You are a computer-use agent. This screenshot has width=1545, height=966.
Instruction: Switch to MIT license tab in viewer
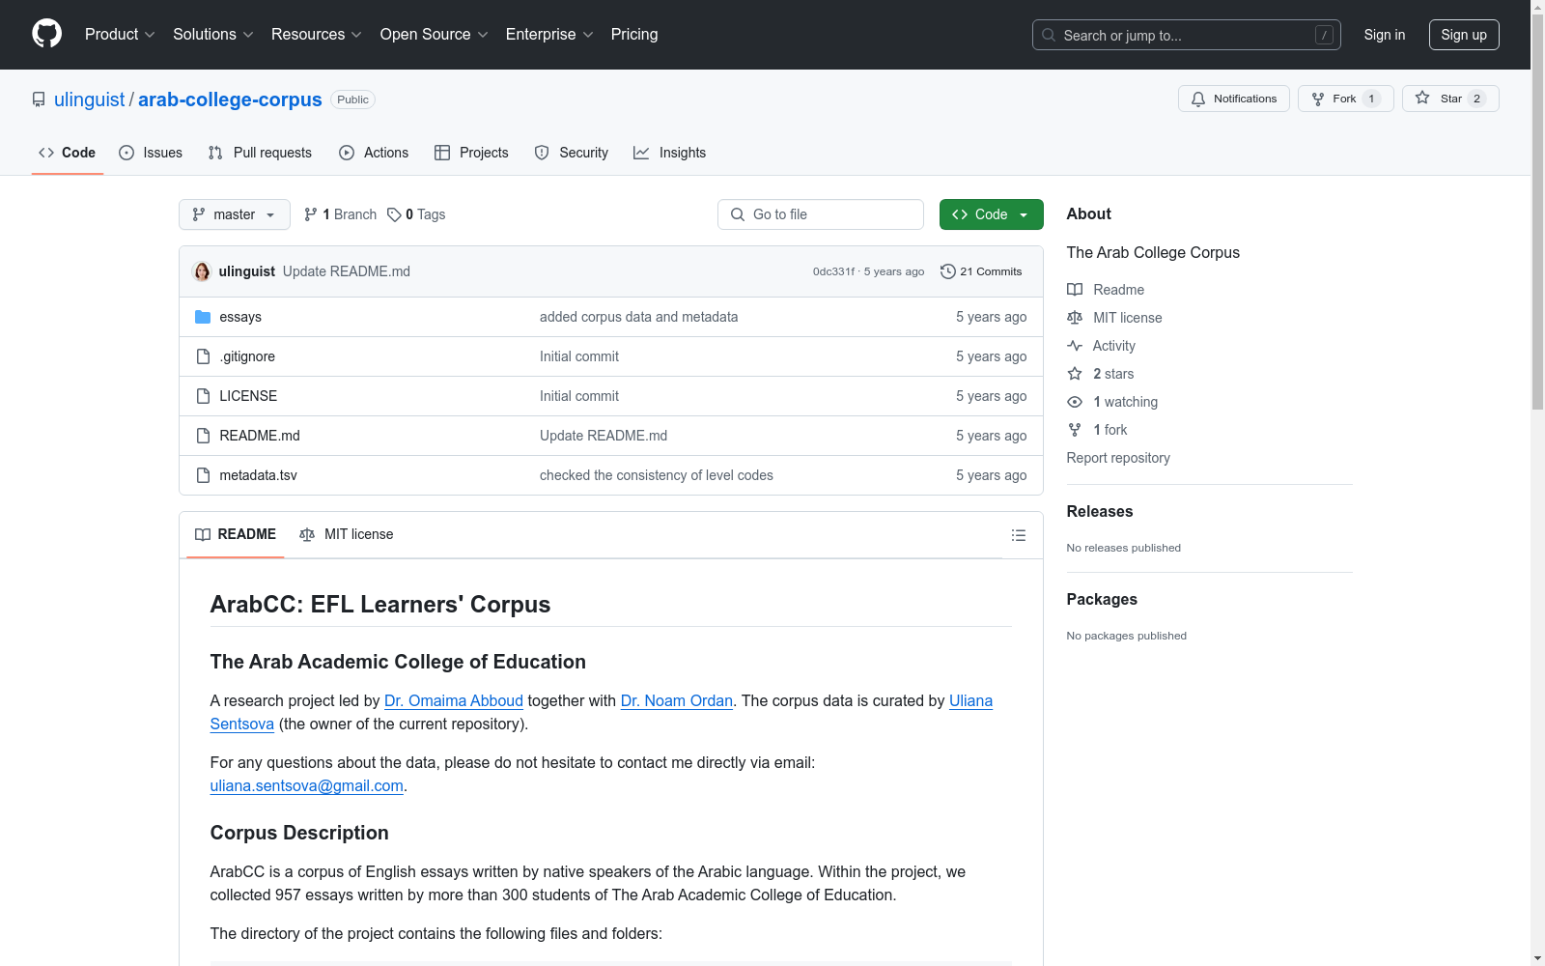(x=347, y=534)
